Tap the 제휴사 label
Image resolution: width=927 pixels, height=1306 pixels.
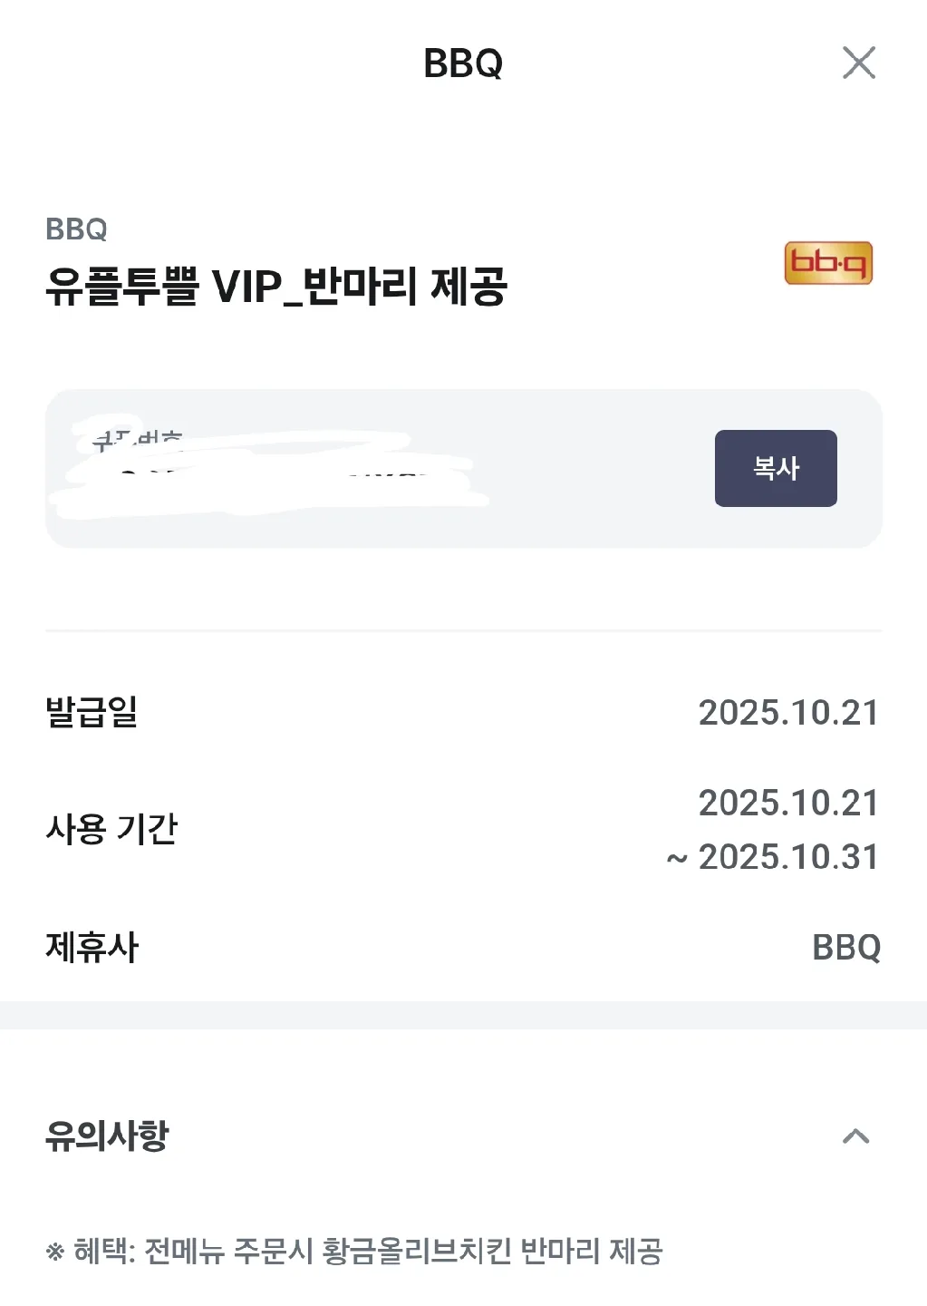point(92,948)
